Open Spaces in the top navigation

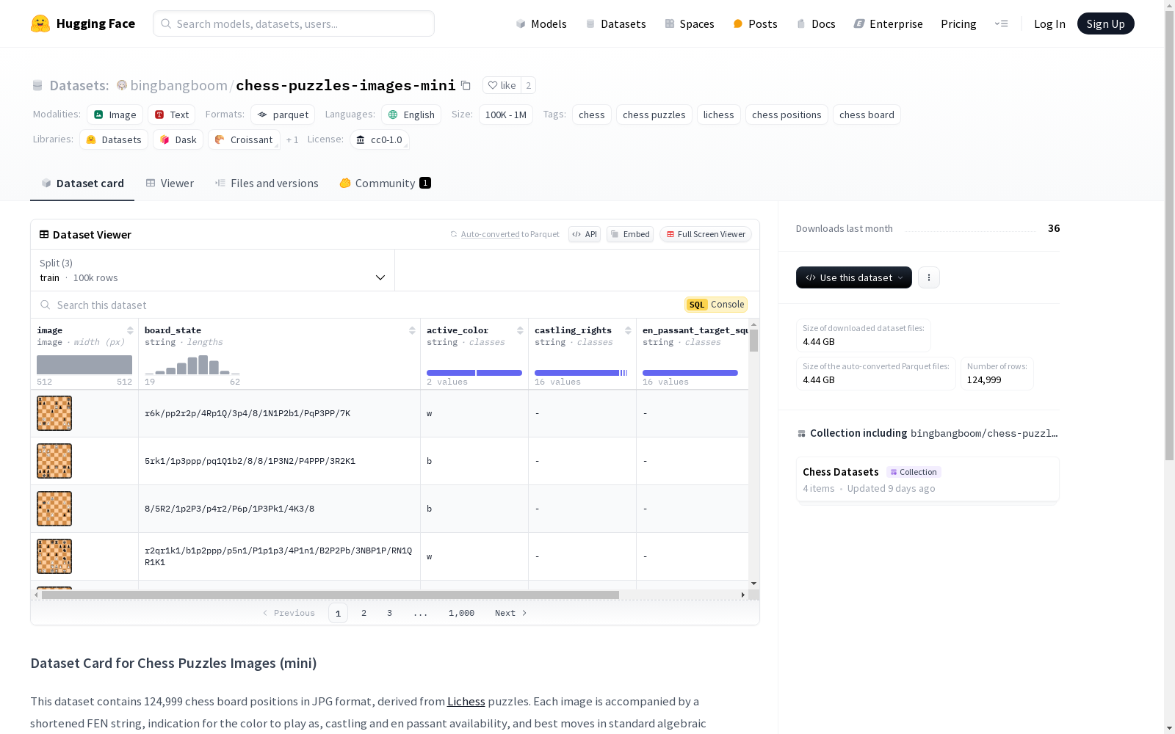[690, 23]
